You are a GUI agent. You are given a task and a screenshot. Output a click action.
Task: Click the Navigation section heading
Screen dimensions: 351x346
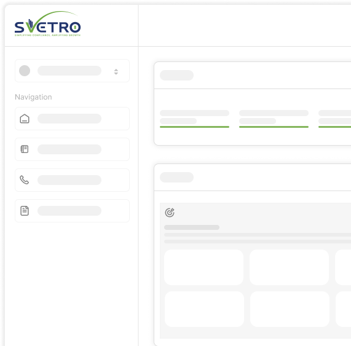point(33,97)
